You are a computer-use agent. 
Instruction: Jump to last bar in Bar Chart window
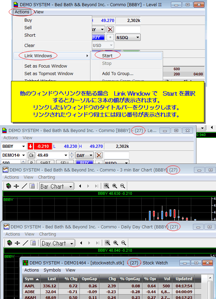coord(96,186)
